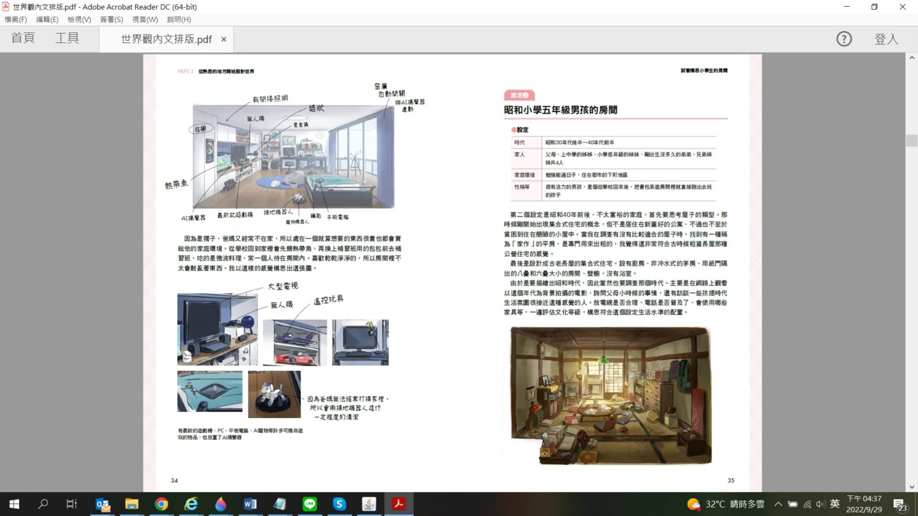Screen dimensions: 918x516
Task: Open the 說明(H) menu
Action: [x=179, y=19]
